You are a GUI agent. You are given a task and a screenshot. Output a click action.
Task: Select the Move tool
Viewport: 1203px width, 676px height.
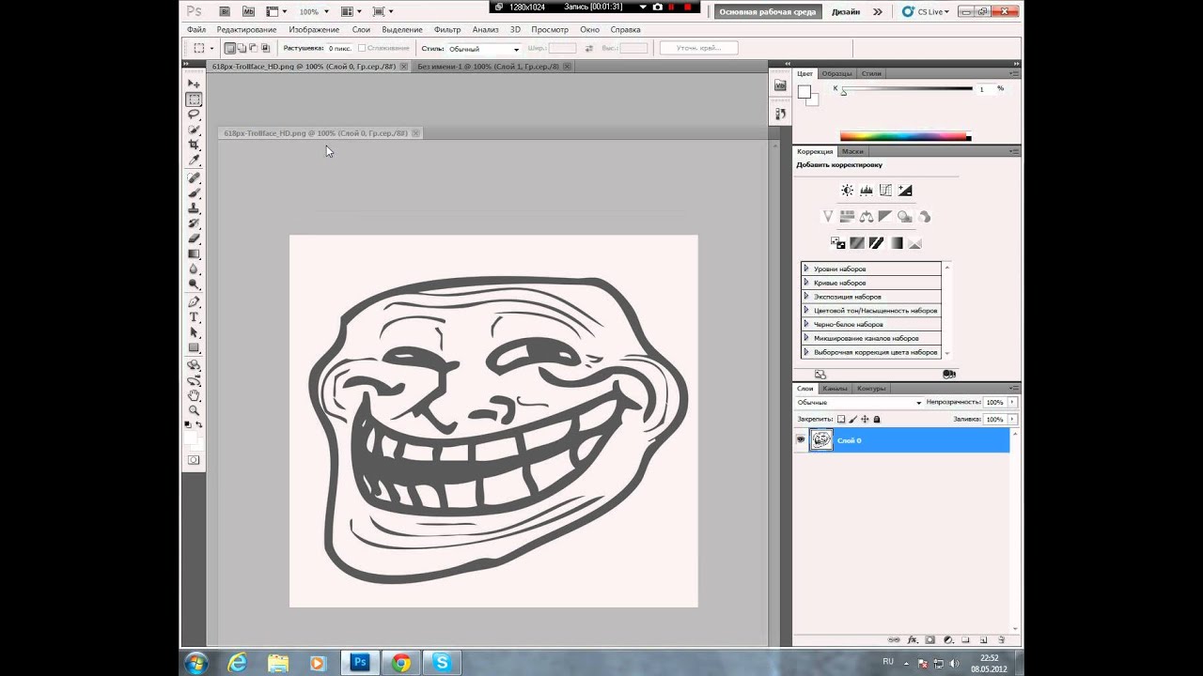click(x=194, y=84)
